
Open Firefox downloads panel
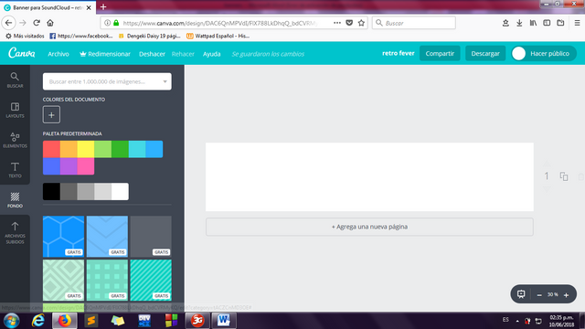pos(519,23)
